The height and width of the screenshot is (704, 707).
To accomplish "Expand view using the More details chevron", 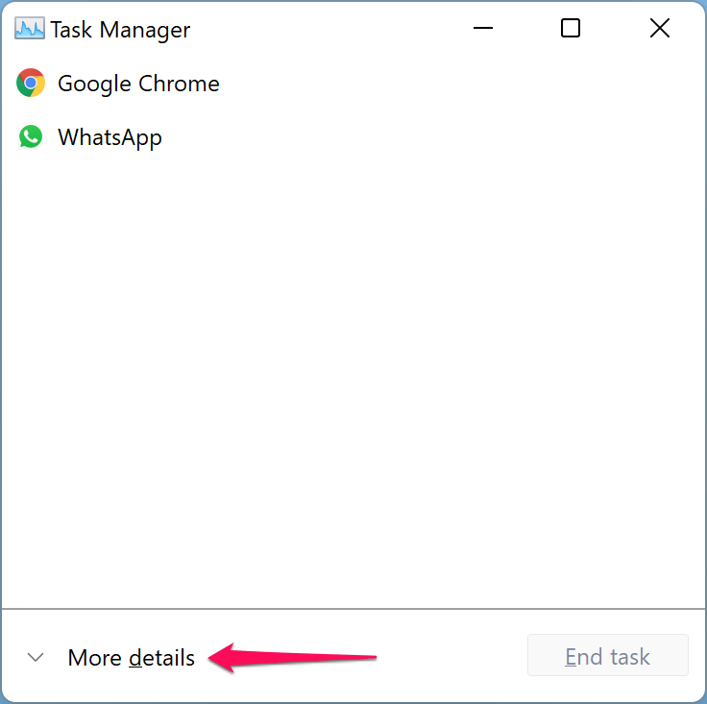I will coord(36,658).
